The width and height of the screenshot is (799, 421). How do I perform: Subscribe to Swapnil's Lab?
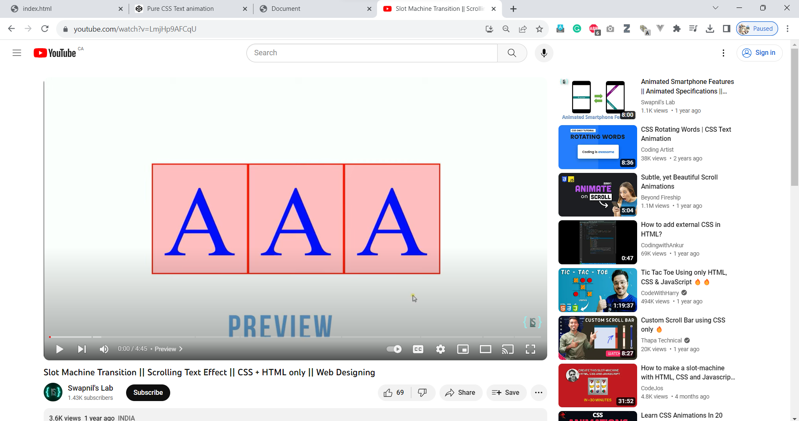click(148, 392)
